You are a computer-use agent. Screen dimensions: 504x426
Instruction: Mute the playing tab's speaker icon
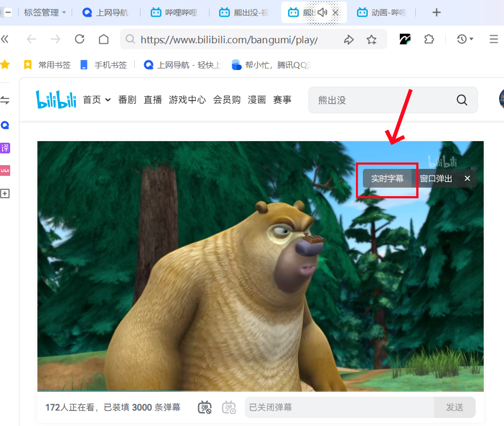coord(322,12)
